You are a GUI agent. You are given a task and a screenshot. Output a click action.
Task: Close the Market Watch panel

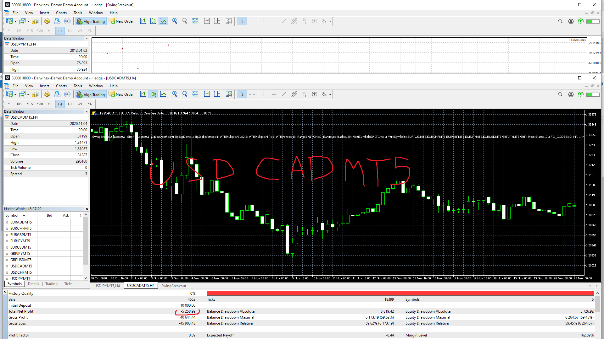tap(87, 209)
